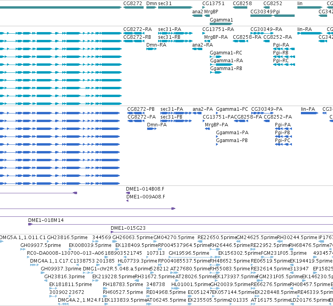The width and height of the screenshot is (333, 306).
Task: Select the Ggamma1-RC transcript label
Action: [226, 53]
